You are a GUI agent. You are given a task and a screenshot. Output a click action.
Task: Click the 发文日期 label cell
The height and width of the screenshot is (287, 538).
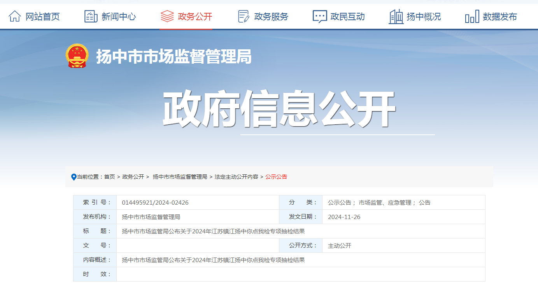(x=301, y=217)
